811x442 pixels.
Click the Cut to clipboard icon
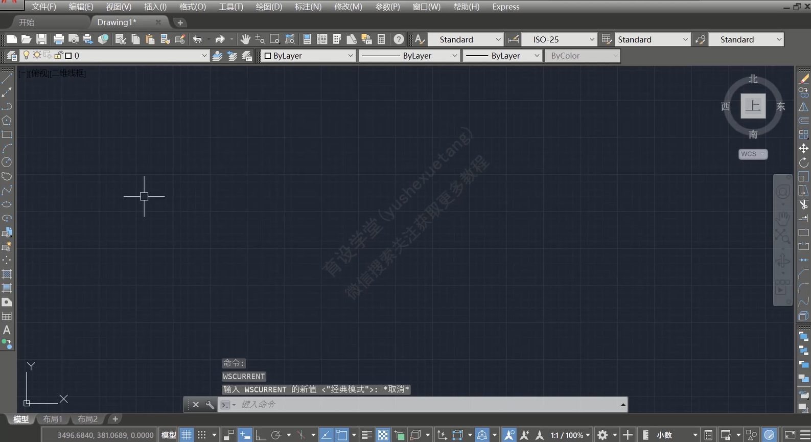coord(121,39)
